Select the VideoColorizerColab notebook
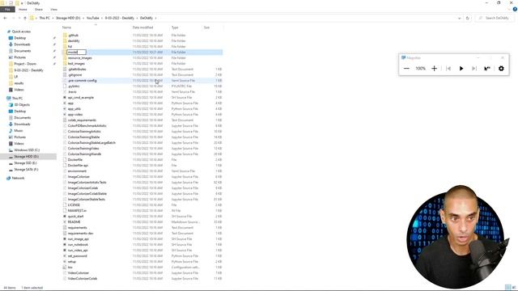518x291 pixels. (83, 278)
